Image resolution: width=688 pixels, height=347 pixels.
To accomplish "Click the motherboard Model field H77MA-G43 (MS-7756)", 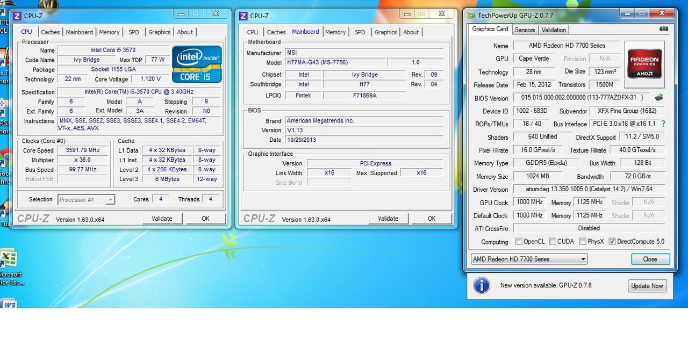I will 335,62.
